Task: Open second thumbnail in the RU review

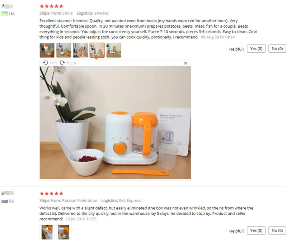Action: 64,232
